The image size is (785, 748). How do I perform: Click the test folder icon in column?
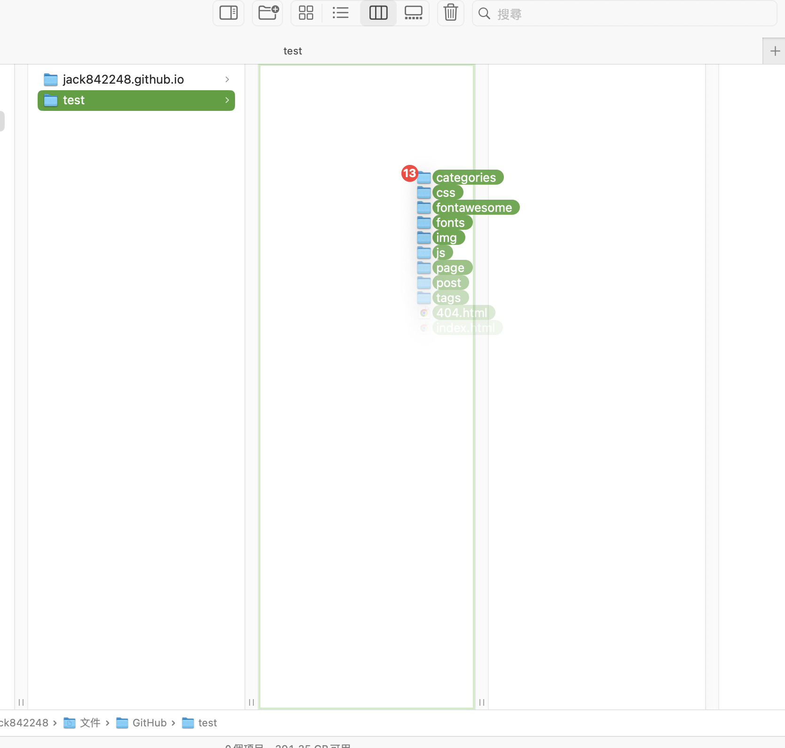(51, 100)
